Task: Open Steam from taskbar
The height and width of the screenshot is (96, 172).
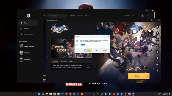Action: click(102, 94)
